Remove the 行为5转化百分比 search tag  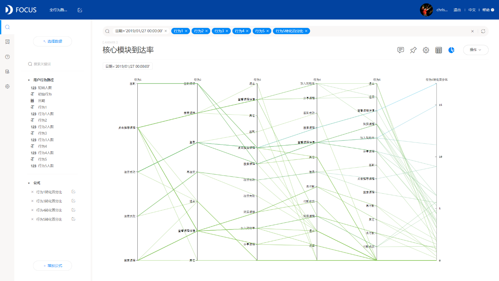point(306,31)
